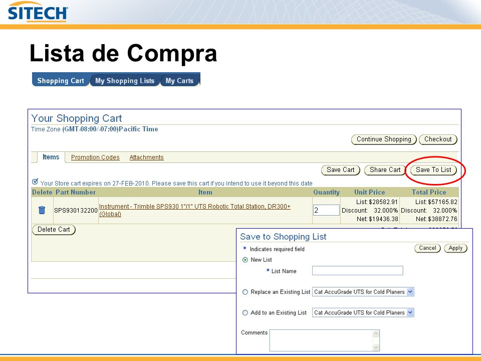
Task: Open the Attachments tab
Action: tap(146, 157)
